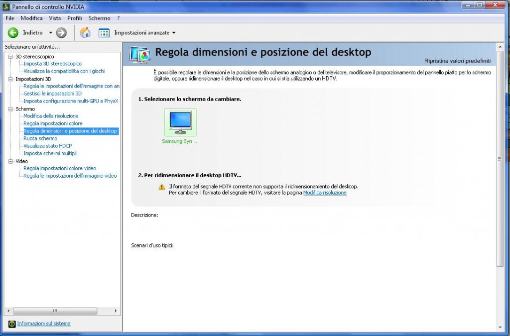Viewport: 510px width, 336px height.
Task: Click the system information icon at bottom
Action: pyautogui.click(x=12, y=324)
